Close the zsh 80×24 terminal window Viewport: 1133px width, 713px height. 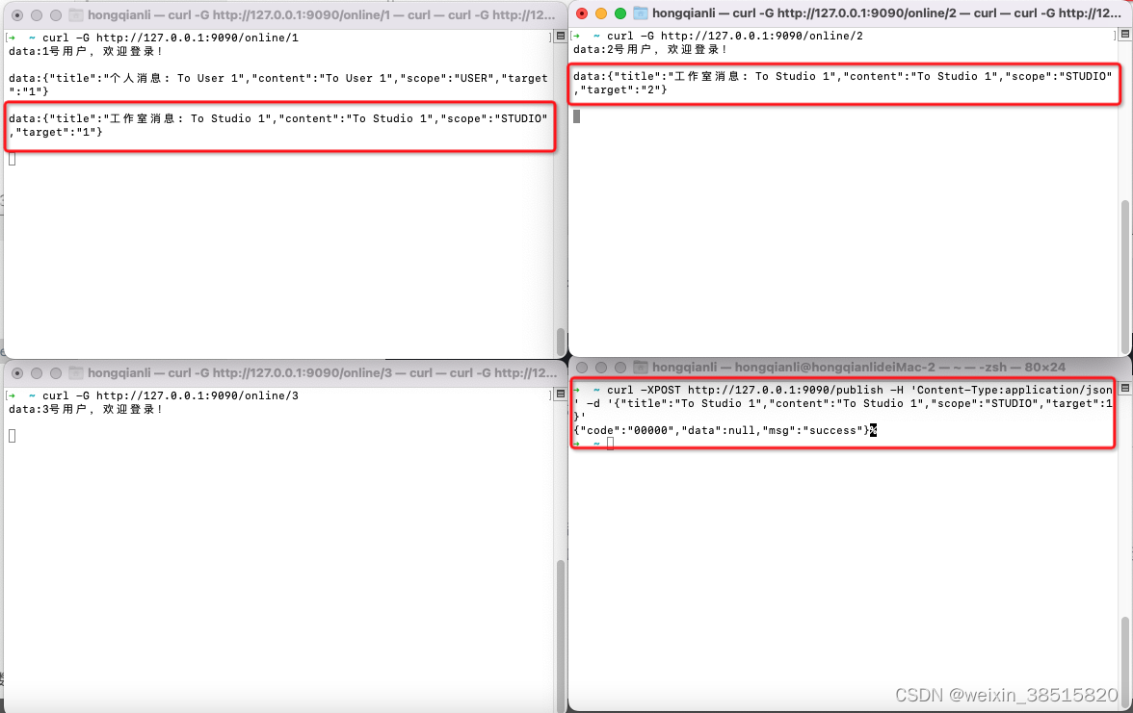coord(582,368)
